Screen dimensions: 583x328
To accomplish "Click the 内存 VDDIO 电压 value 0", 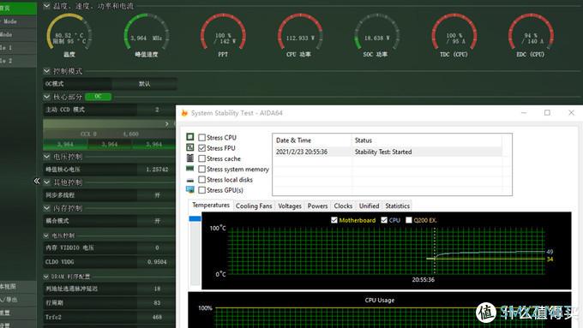I will point(157,247).
